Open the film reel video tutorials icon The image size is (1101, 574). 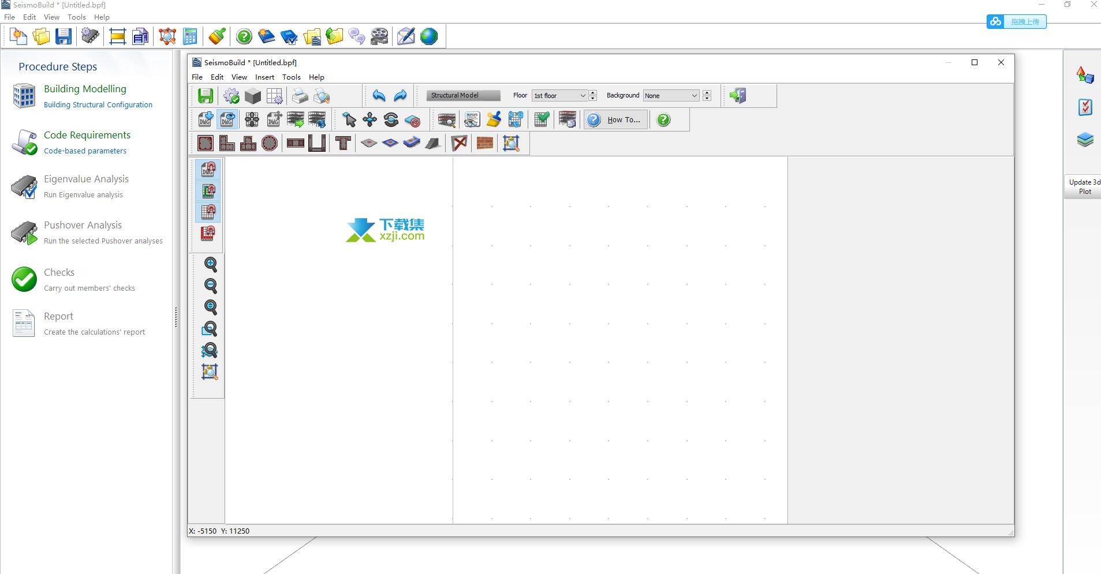click(x=379, y=36)
